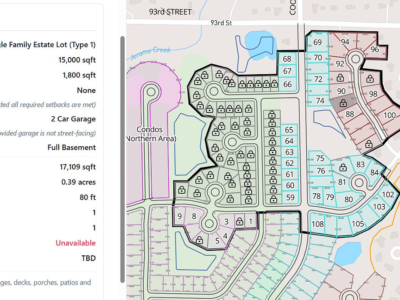Select lot 3 on the map

tap(226, 222)
